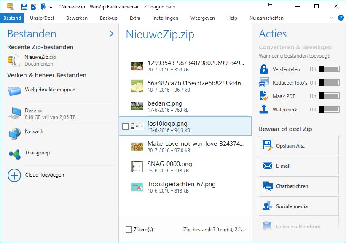
Task: Open the Unzip/Deel tab
Action: [x=42, y=18]
